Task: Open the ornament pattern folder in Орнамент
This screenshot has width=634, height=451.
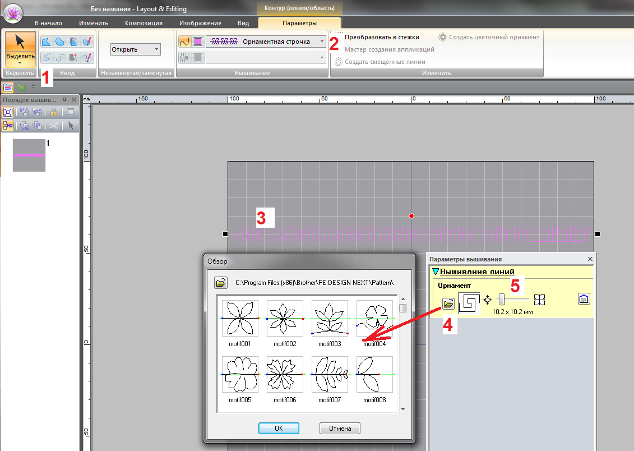Action: [x=448, y=303]
